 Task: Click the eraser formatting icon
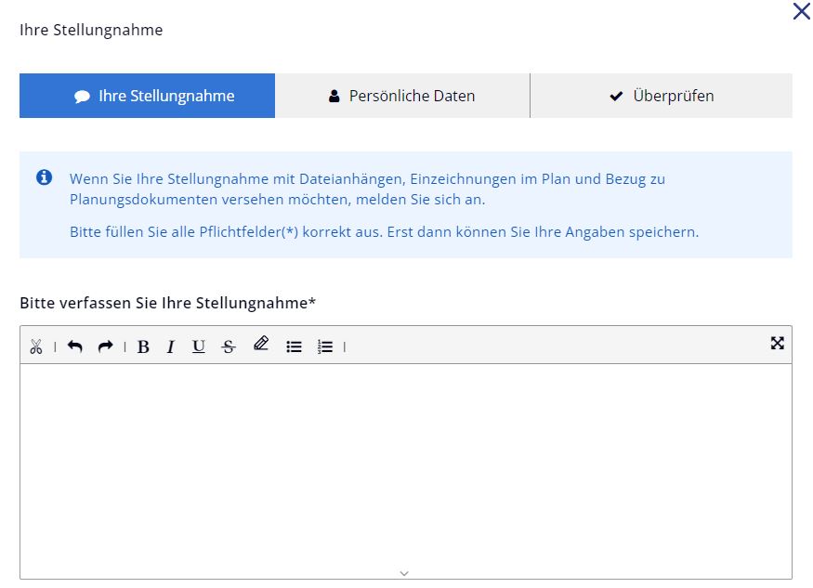click(261, 345)
